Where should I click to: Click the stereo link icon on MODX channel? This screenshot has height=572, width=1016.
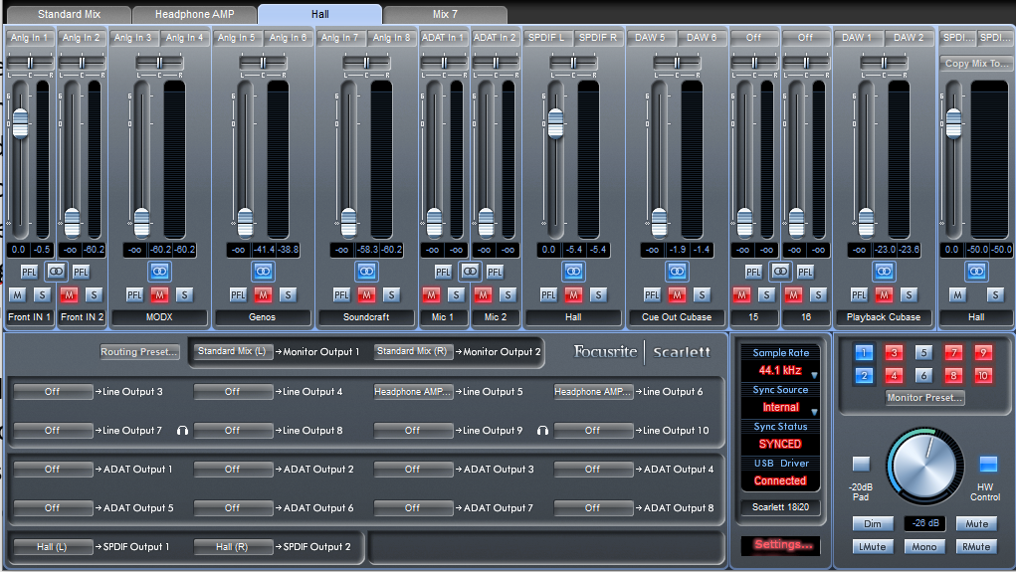click(x=159, y=271)
